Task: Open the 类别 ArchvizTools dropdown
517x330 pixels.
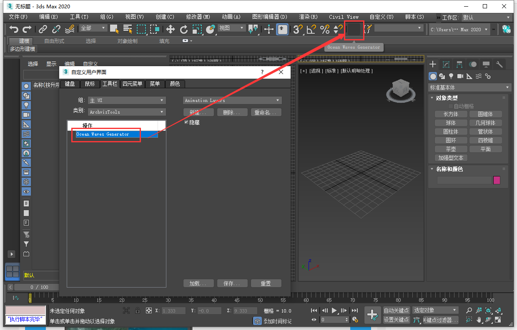Action: pos(127,112)
